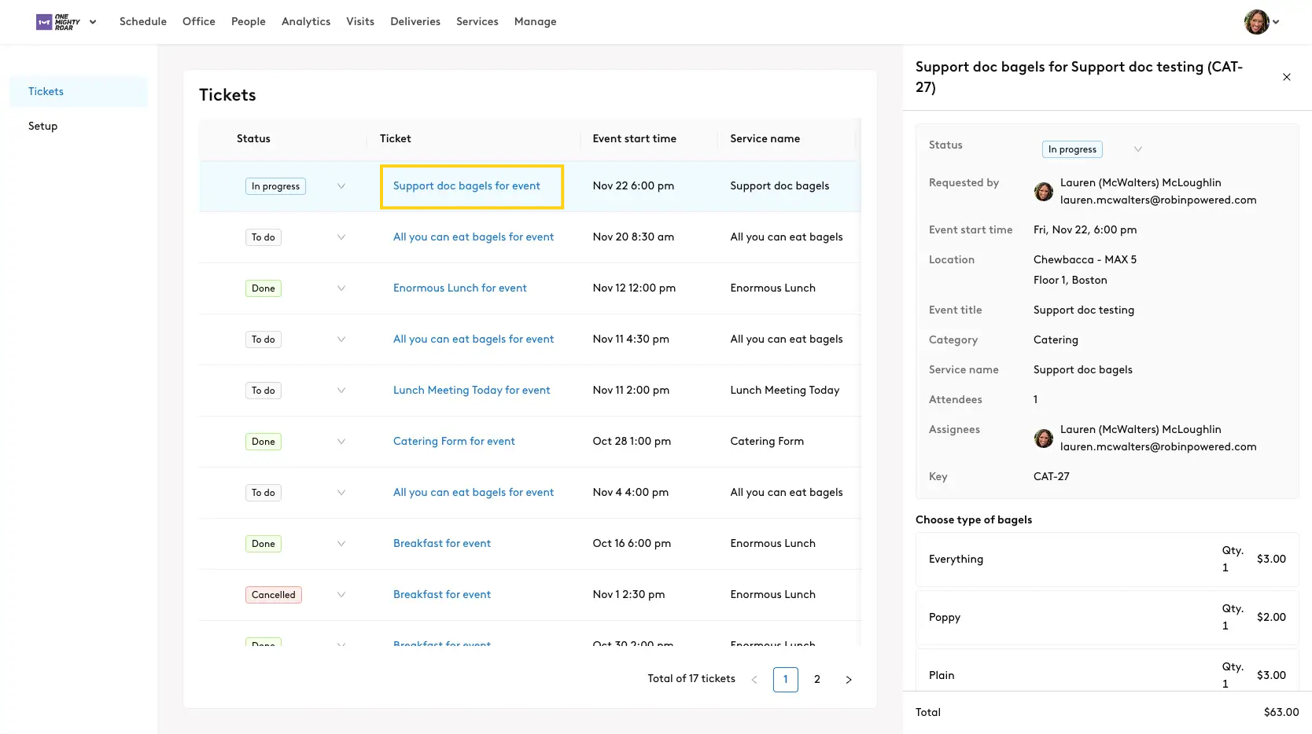Open Lunch Meeting Today for event ticket
The height and width of the screenshot is (734, 1312).
coord(471,391)
